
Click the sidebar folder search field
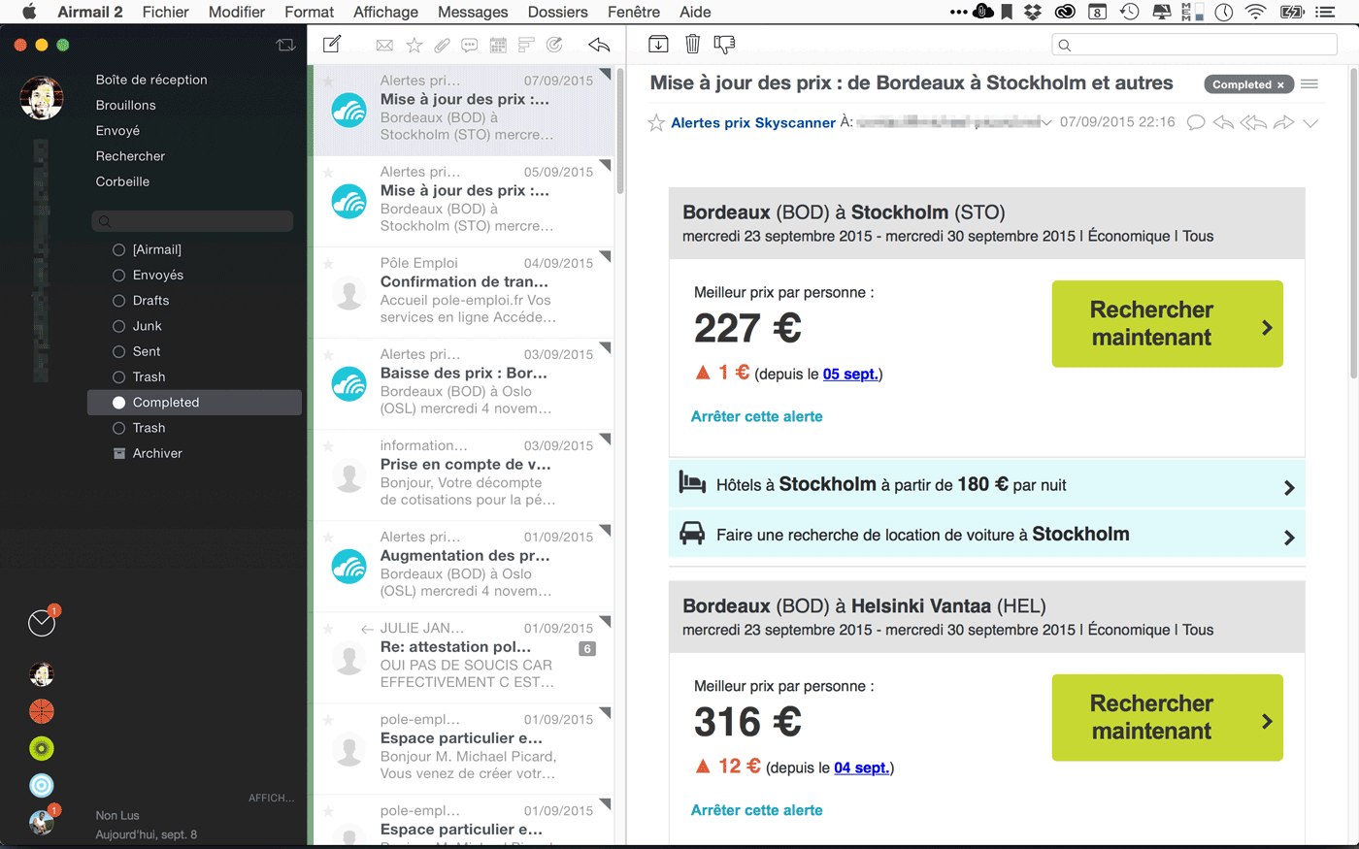tap(192, 221)
